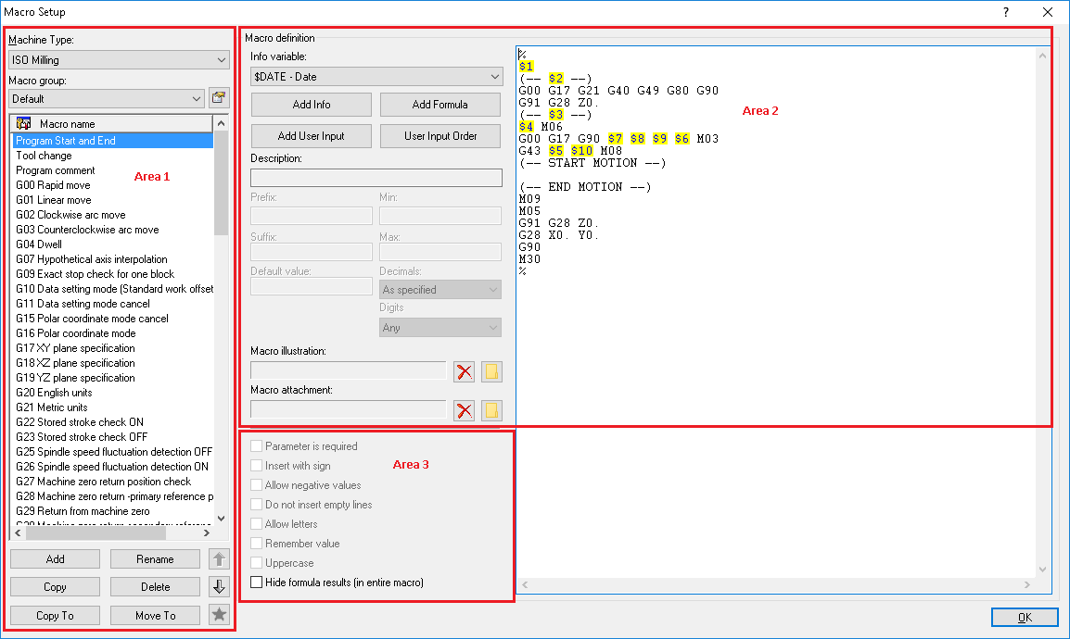Click the star icon below the down arrow
Viewport: 1070px width, 639px height.
pos(219,615)
